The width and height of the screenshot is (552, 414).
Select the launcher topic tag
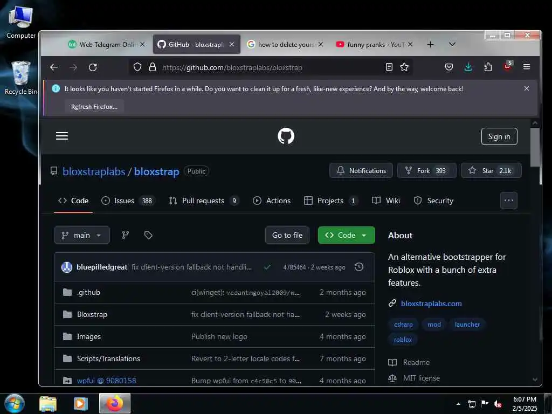point(467,325)
